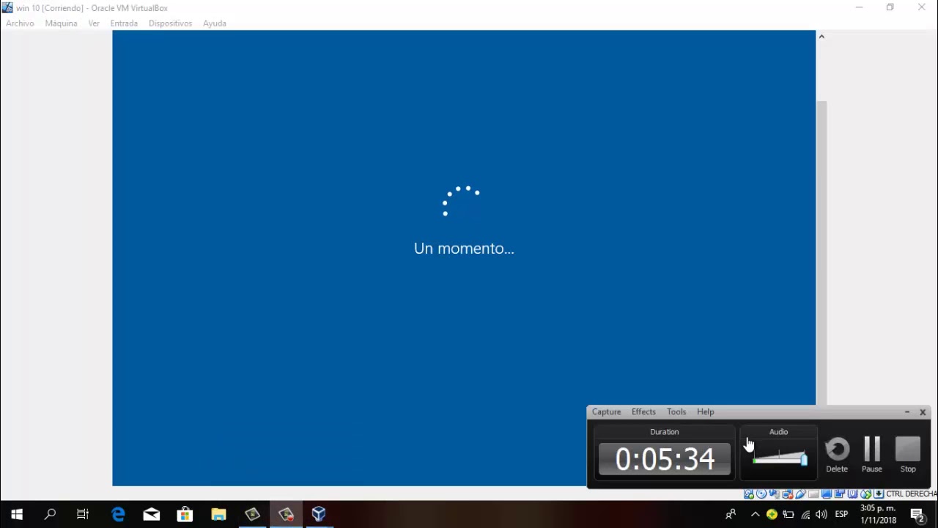Open the Ver menu
This screenshot has width=938, height=528.
(94, 23)
